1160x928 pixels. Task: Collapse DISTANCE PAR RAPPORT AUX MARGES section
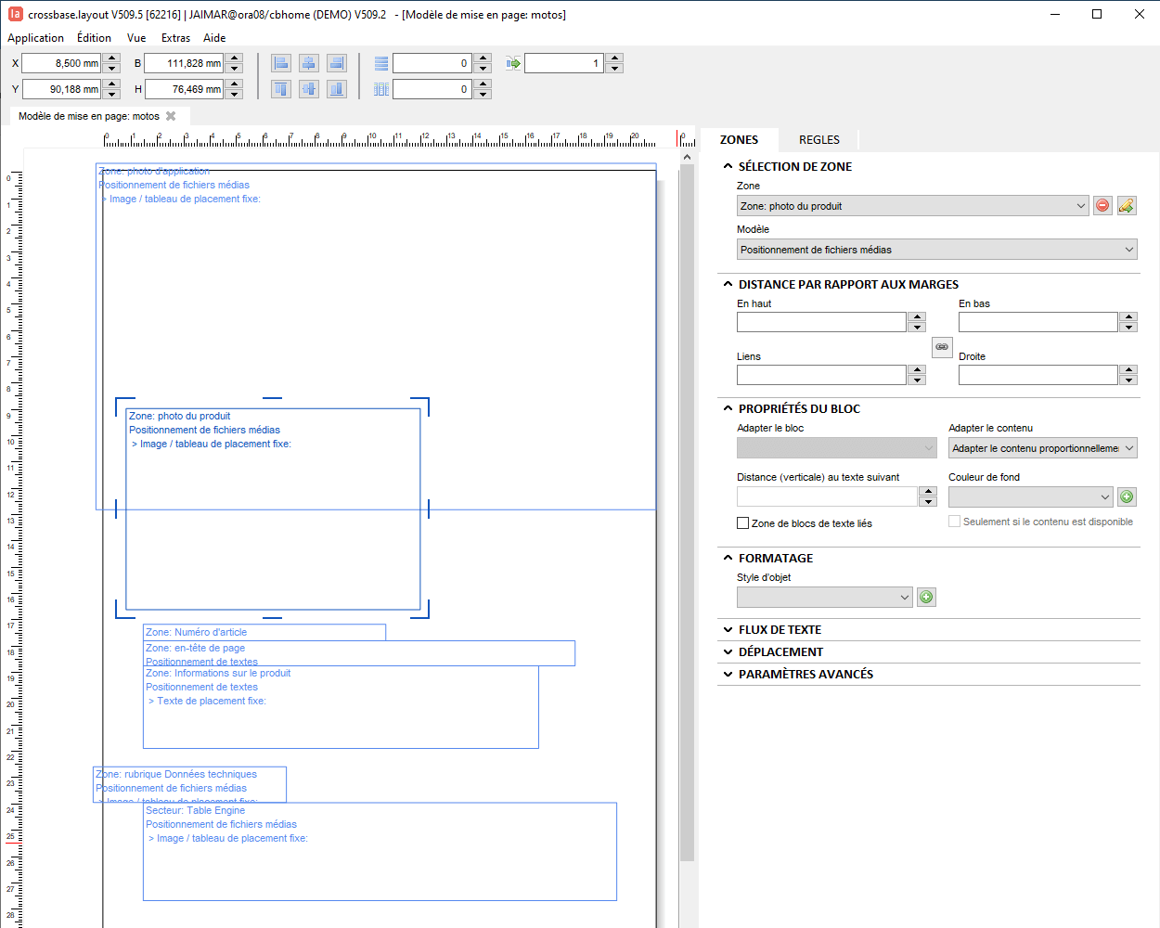pos(728,284)
